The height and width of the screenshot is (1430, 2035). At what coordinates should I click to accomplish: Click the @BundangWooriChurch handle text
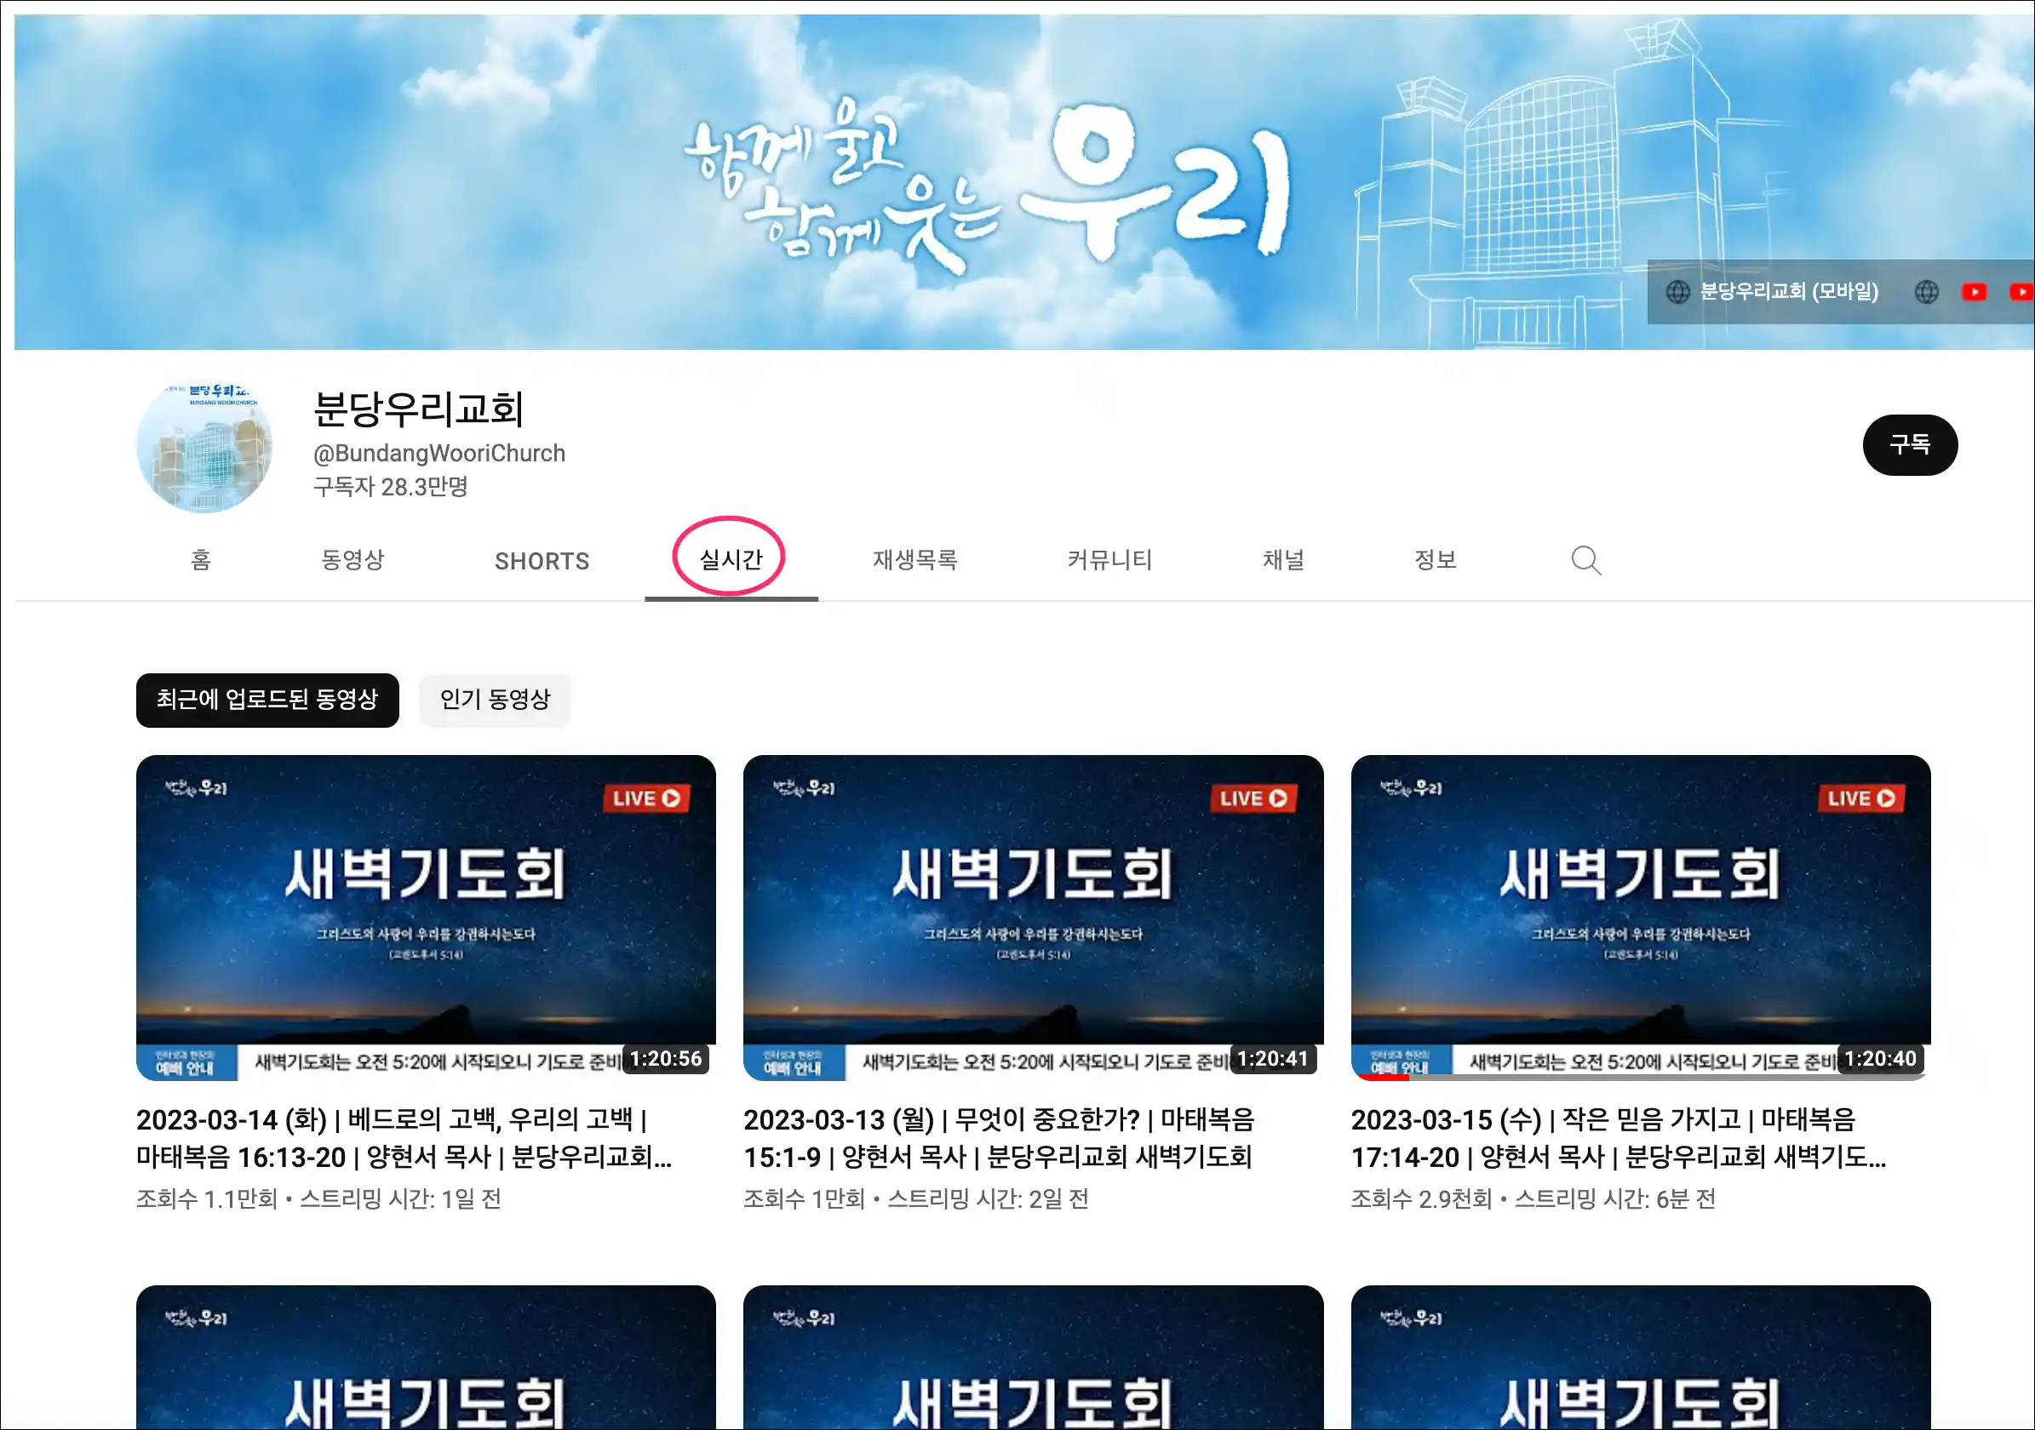tap(439, 454)
